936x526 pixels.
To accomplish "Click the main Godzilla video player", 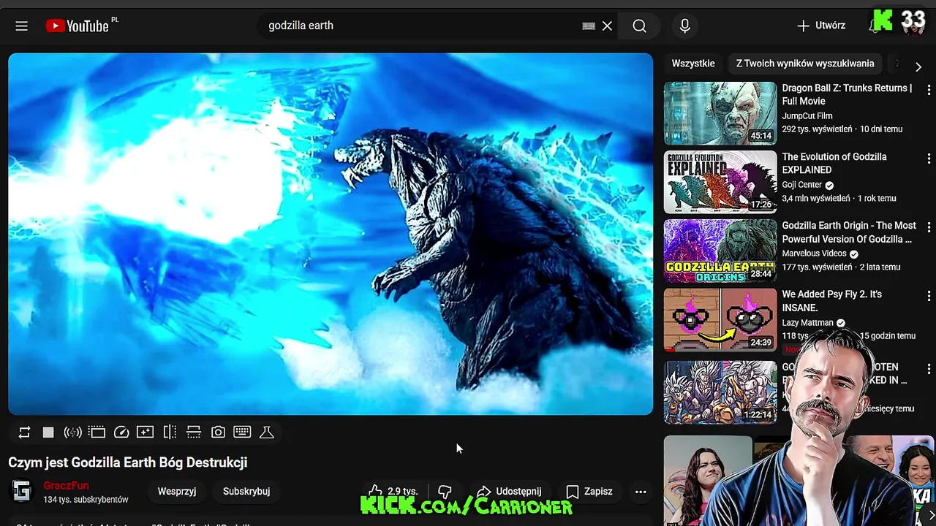I will (331, 234).
